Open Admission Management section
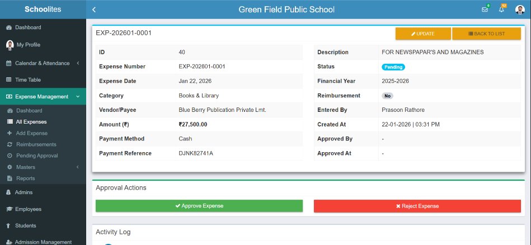531x245 pixels. point(43,242)
